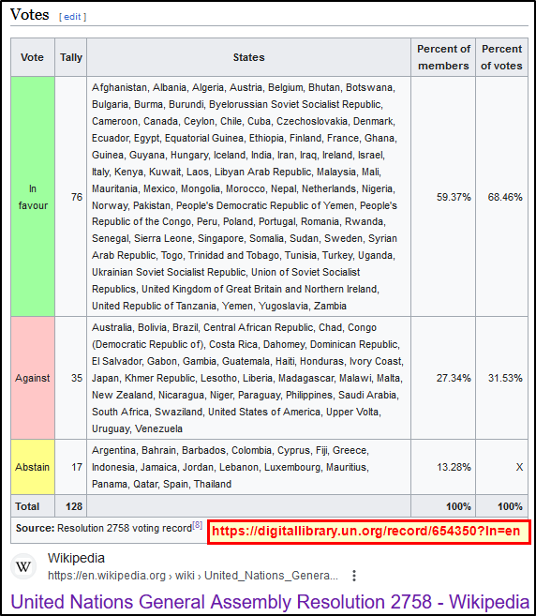Click the Votes section heading
536x616 pixels.
(x=30, y=15)
